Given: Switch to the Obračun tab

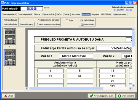Looking at the screenshot, I should click(86, 14).
